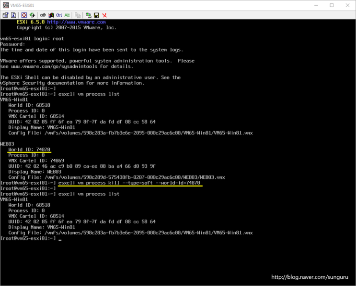Screen dimensions: 356x286
Task: Start a new connection via computers icon
Action: (88, 15)
